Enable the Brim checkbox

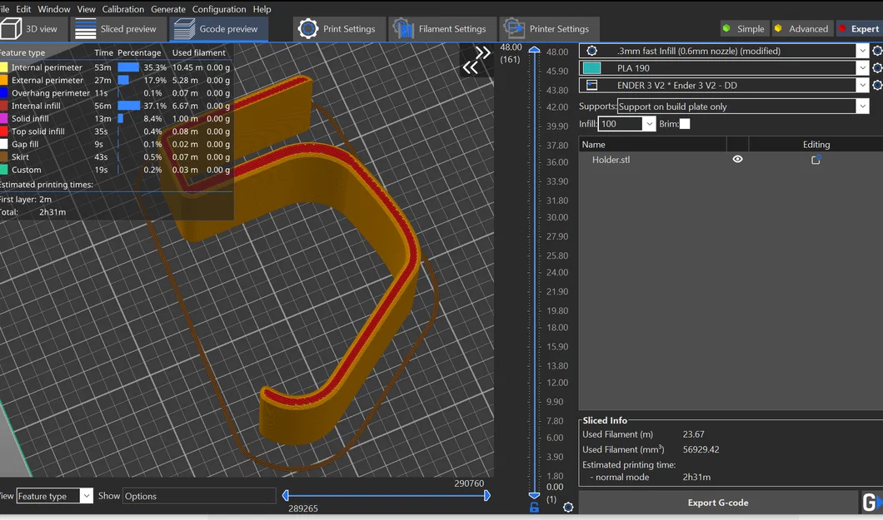[685, 124]
